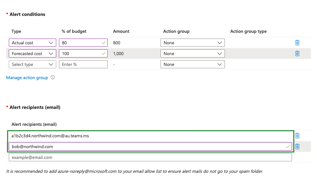Viewport: 317px width, 186px height.
Task: Click the Alert recipients (email) section heading
Action: 35,107
